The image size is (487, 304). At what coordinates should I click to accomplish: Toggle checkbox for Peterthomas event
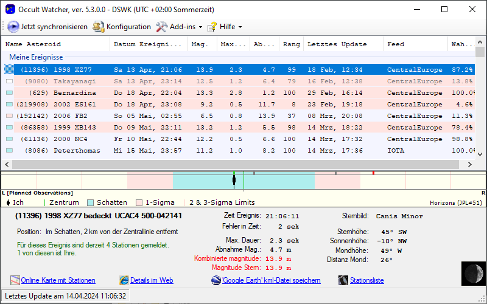tap(9, 150)
